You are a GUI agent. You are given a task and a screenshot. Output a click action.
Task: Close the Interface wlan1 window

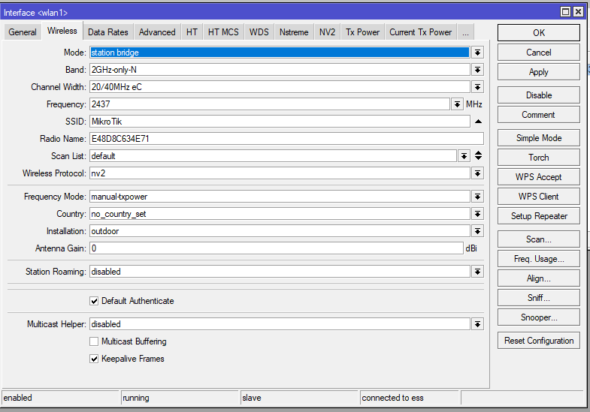pos(578,12)
